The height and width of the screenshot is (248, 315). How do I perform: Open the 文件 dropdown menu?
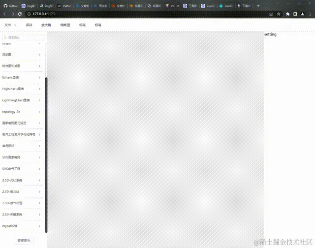(x=10, y=25)
